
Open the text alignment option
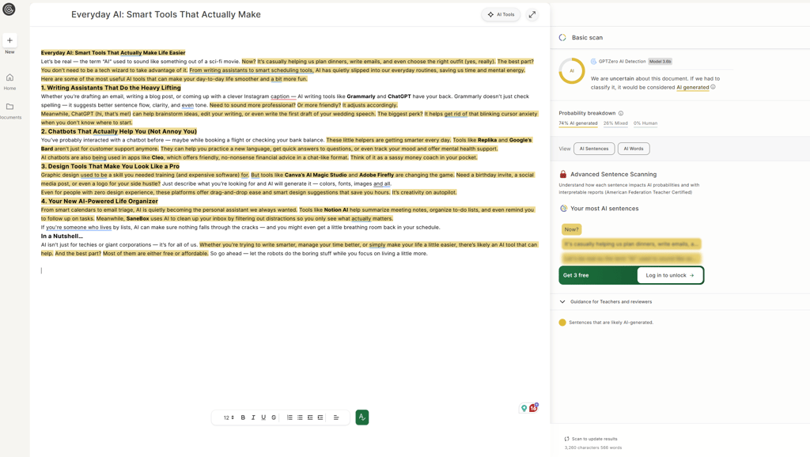(x=335, y=417)
